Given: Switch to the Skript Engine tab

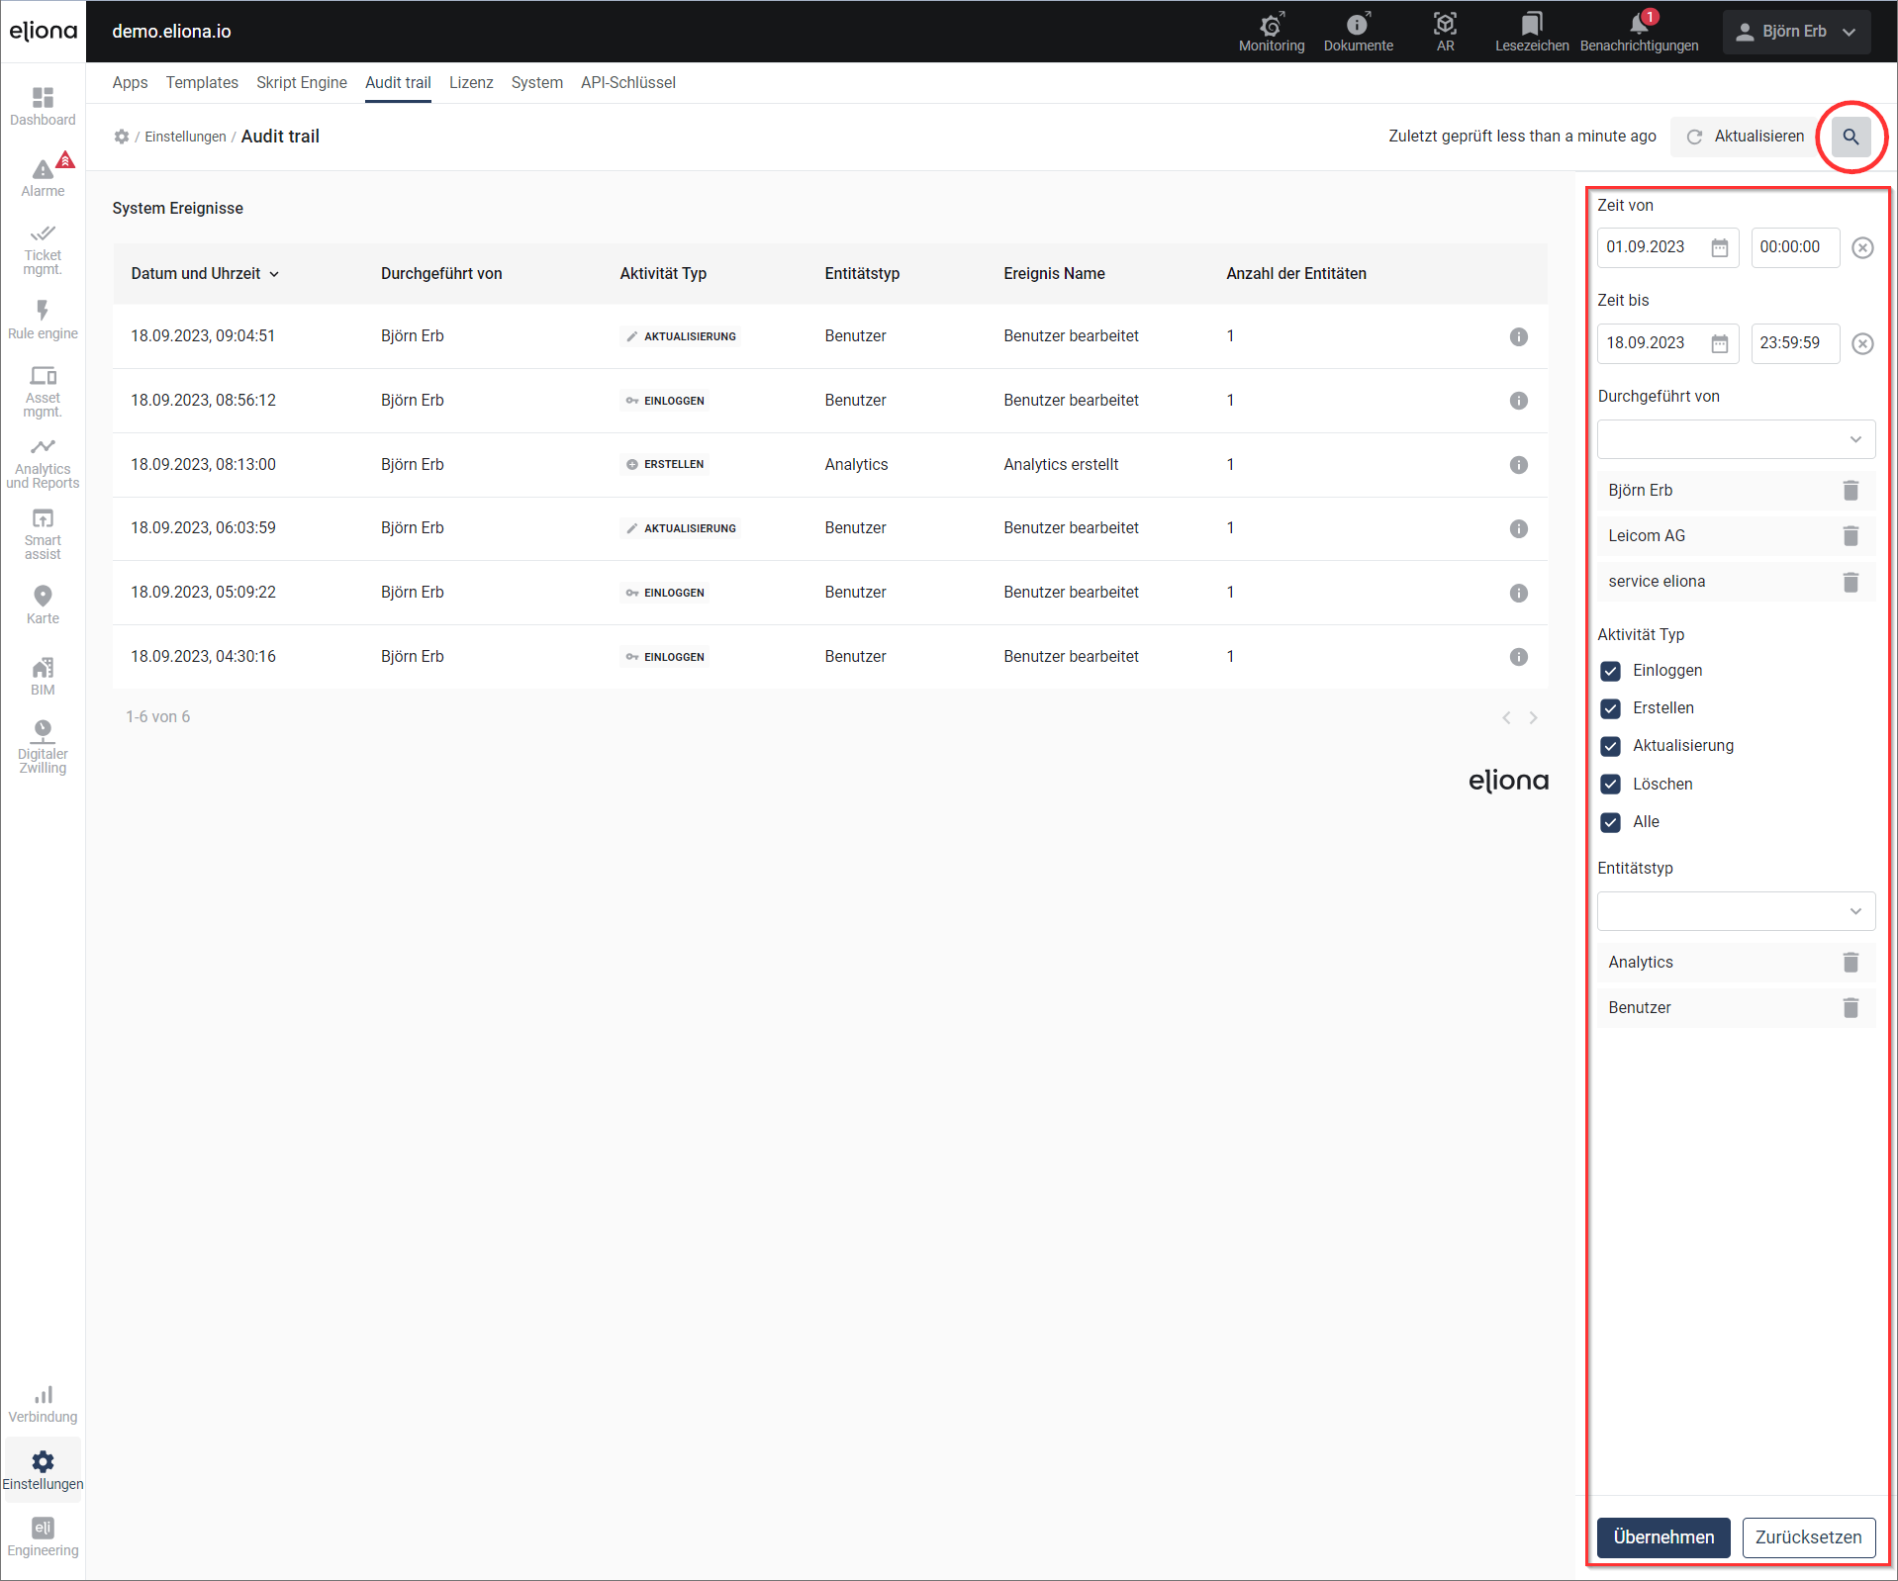Looking at the screenshot, I should (x=301, y=83).
